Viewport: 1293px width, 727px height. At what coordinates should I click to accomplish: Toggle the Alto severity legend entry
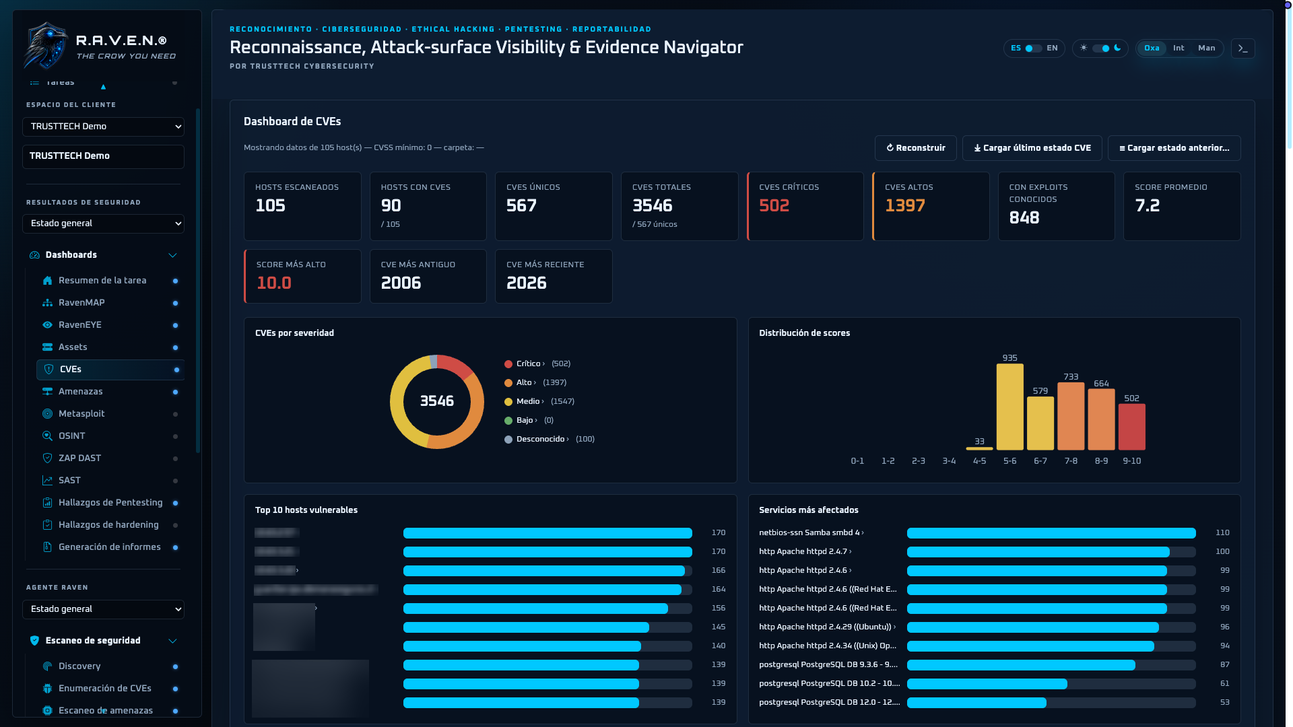[535, 383]
